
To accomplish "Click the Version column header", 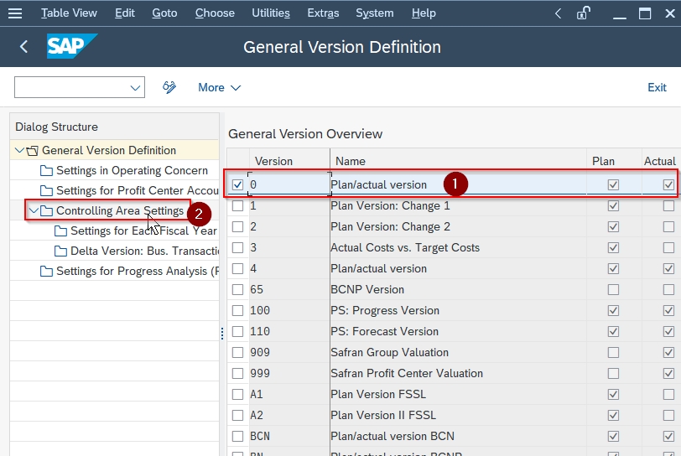I will pyautogui.click(x=289, y=161).
